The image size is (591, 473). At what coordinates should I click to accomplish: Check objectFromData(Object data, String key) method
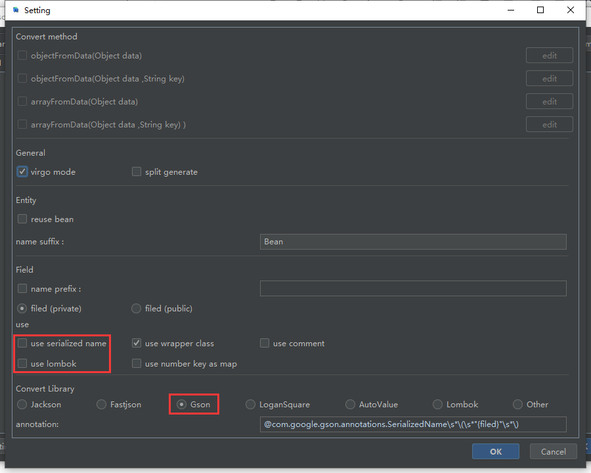[22, 79]
